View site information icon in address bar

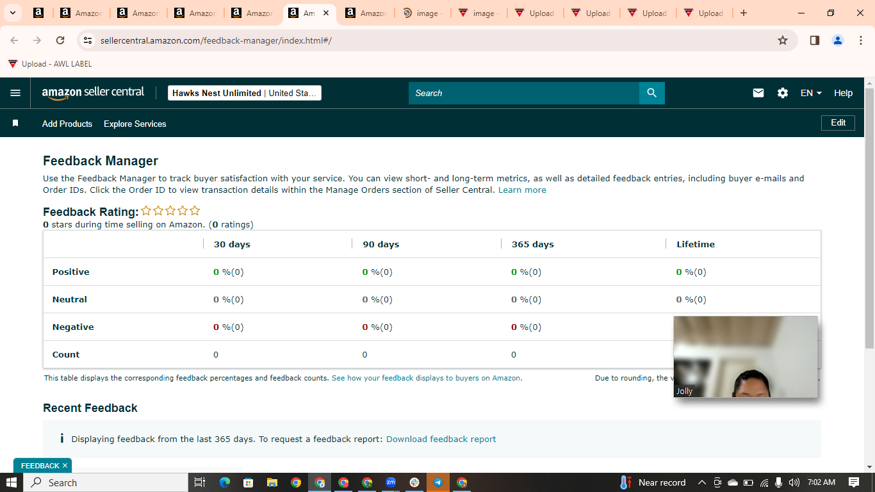click(x=88, y=40)
